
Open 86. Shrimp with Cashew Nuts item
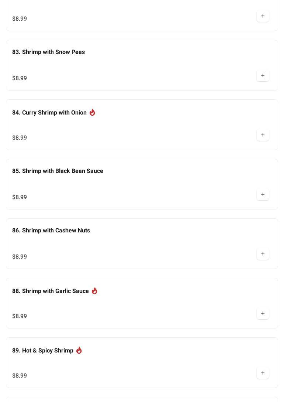51,231
